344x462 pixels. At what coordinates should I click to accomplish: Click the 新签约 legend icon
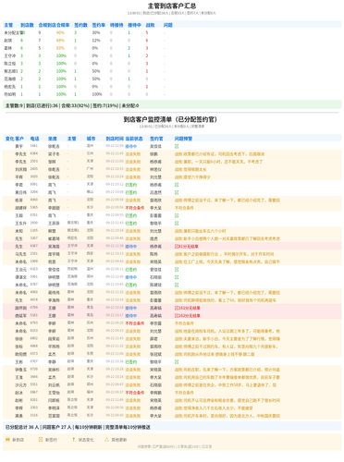coord(41,440)
